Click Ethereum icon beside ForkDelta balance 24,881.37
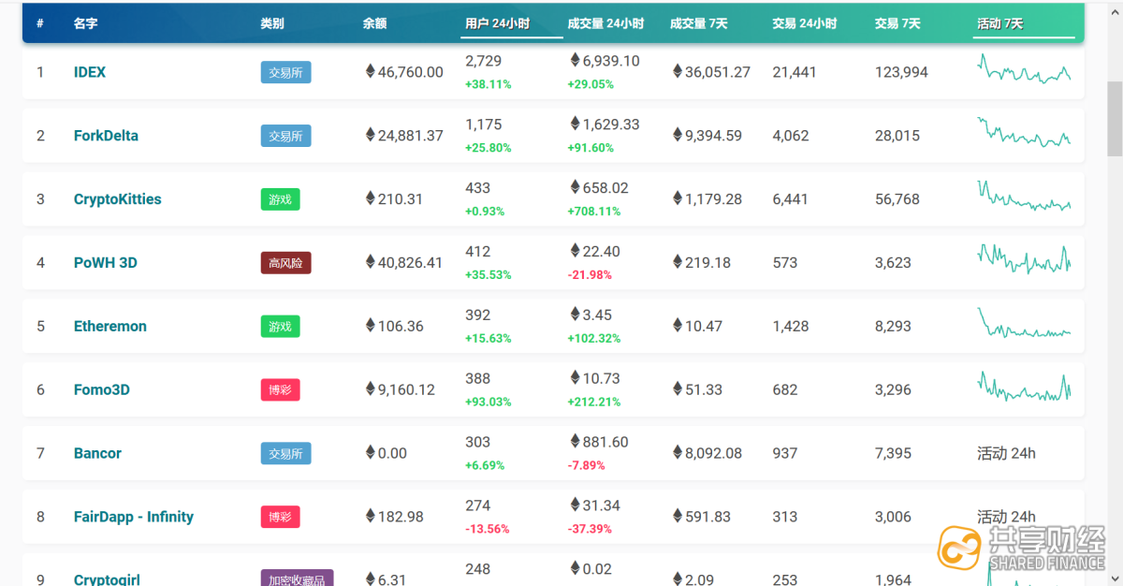The width and height of the screenshot is (1123, 586). click(370, 135)
